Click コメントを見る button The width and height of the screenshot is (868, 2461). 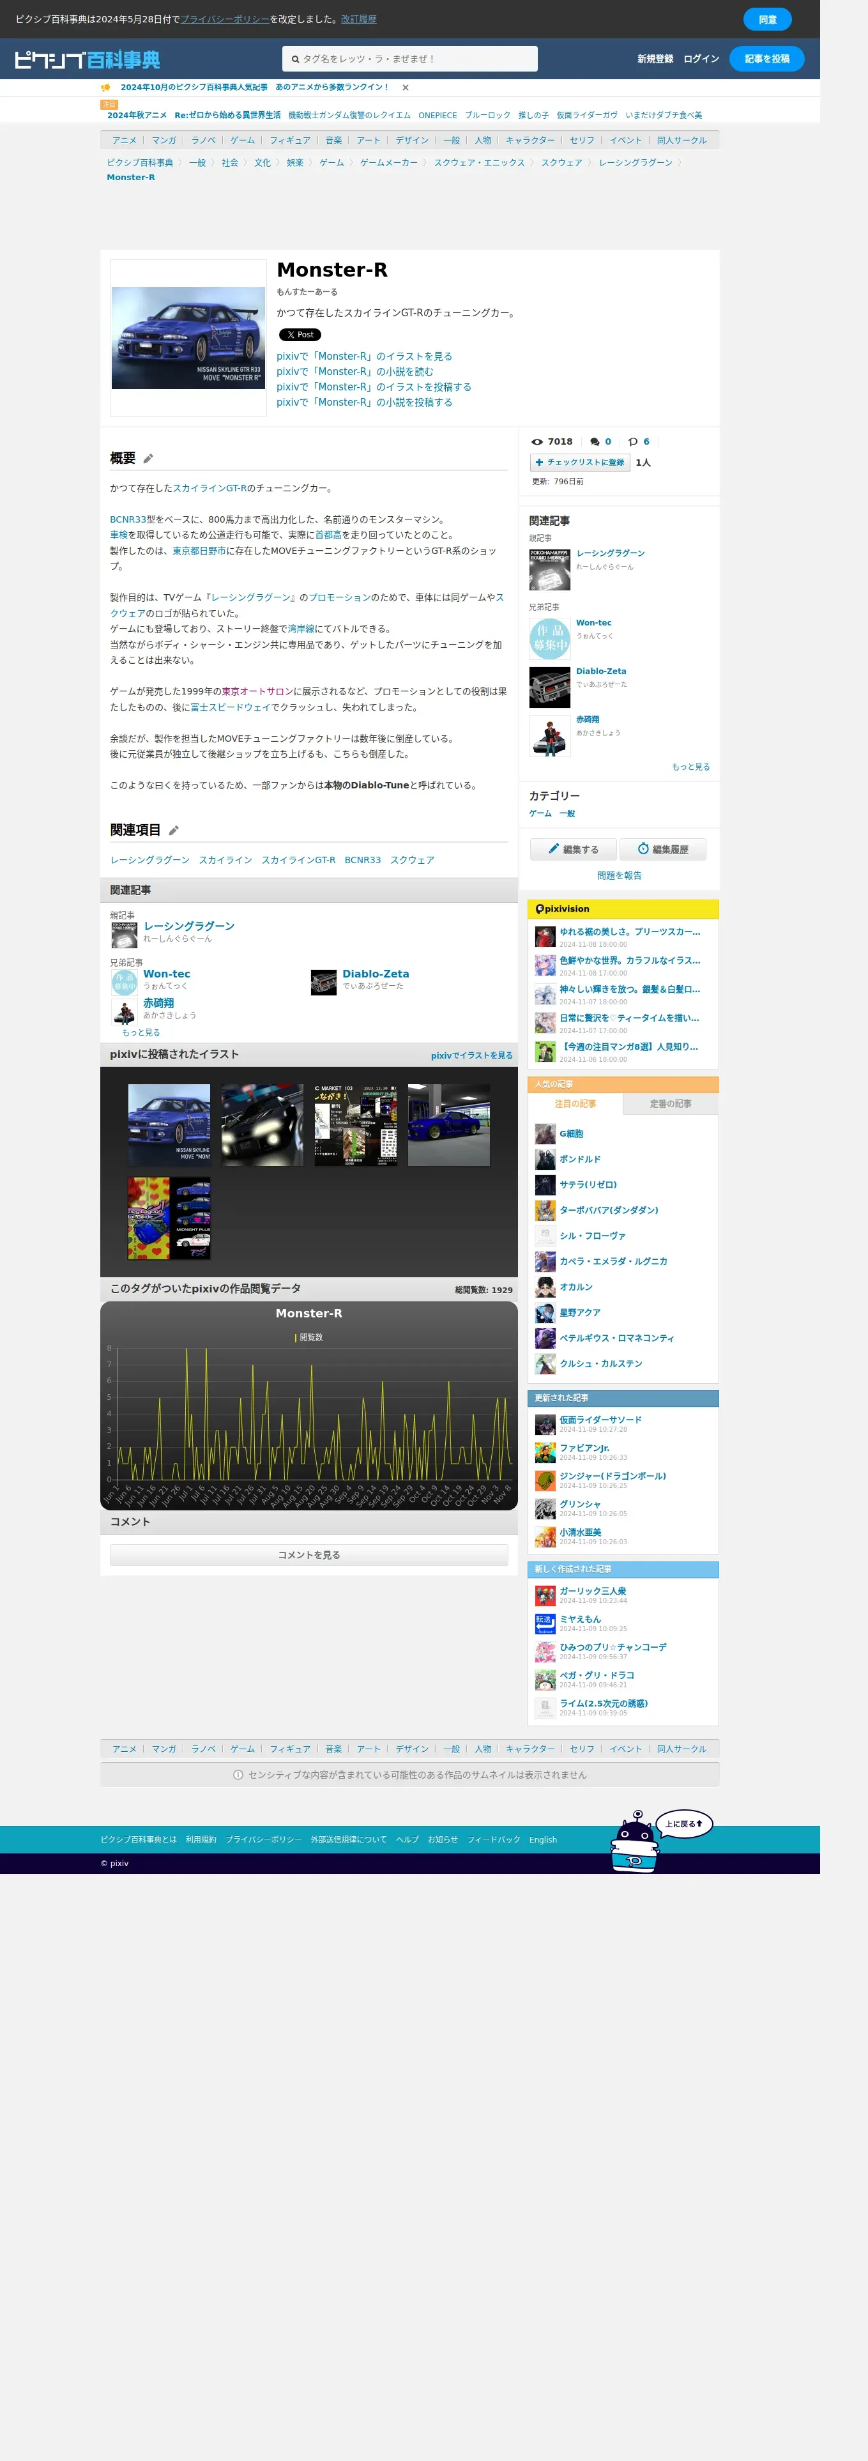[x=309, y=1555]
